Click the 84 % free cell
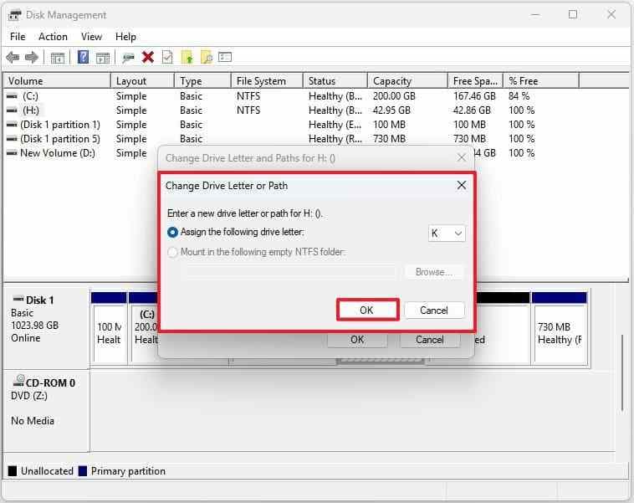The image size is (634, 503). tap(519, 96)
